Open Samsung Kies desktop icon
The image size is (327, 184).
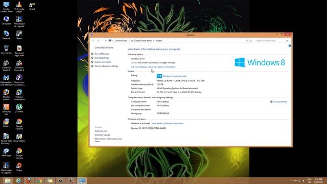click(6, 109)
